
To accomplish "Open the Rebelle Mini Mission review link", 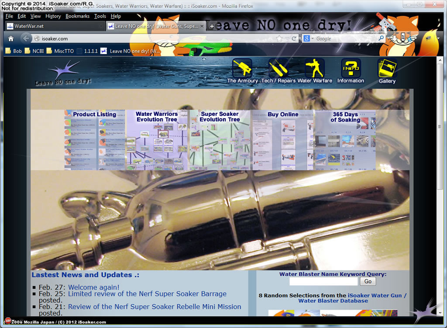I will (x=155, y=307).
